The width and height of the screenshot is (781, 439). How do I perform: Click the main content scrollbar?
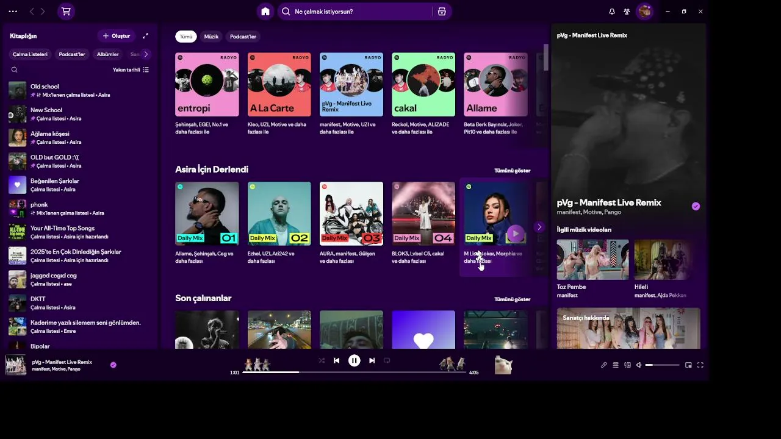(545, 57)
